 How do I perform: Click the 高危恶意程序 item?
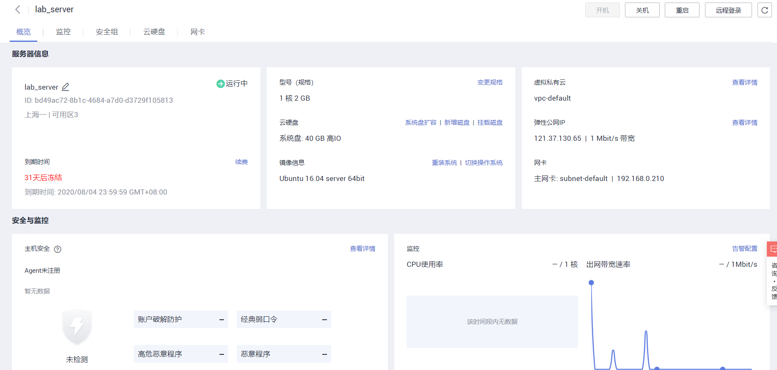point(181,354)
